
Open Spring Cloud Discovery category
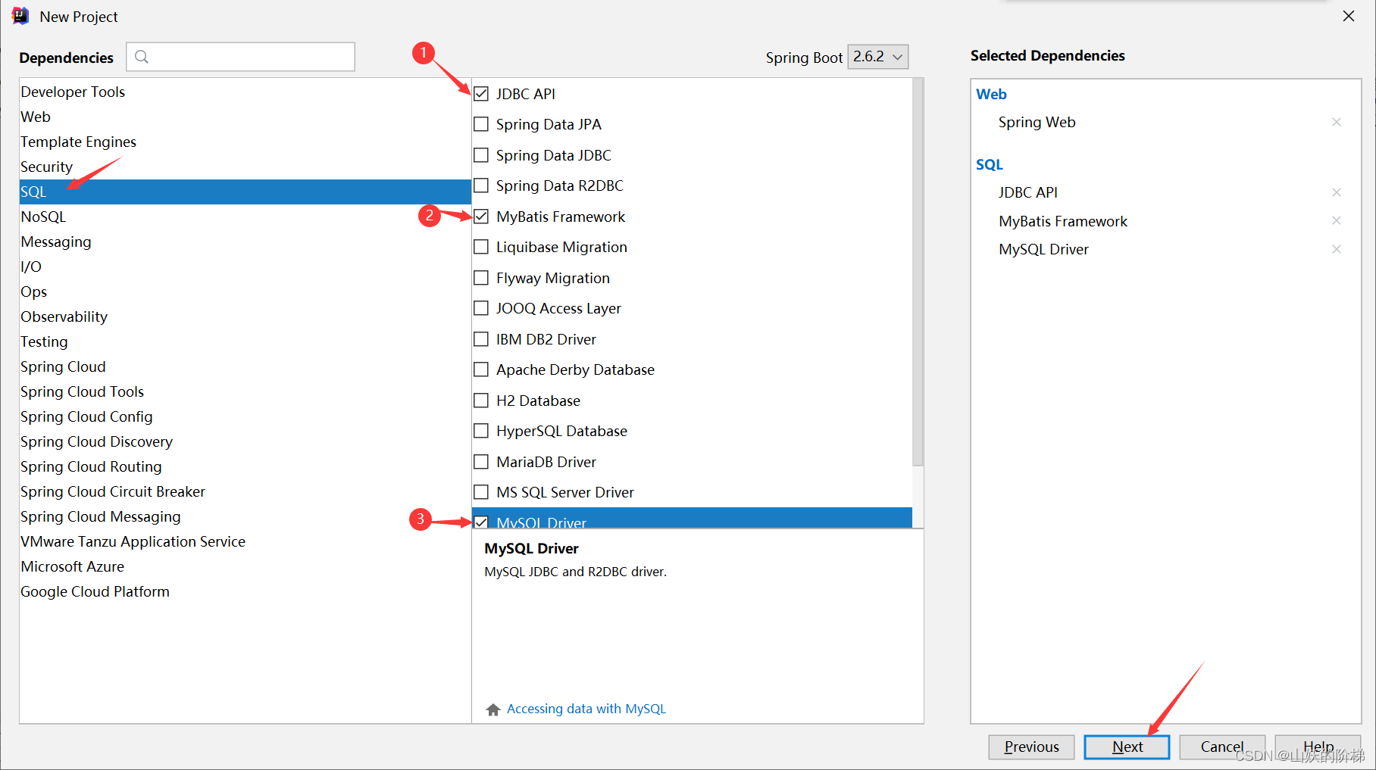coord(245,441)
